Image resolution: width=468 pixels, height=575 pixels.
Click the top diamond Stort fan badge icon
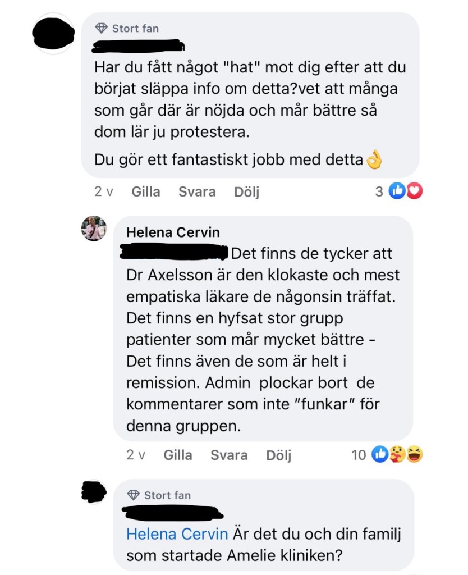point(102,28)
